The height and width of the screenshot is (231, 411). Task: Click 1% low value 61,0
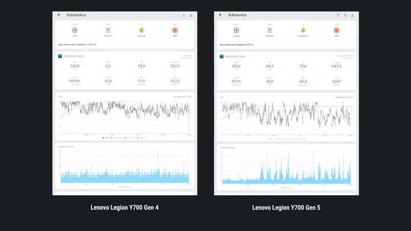(108, 81)
